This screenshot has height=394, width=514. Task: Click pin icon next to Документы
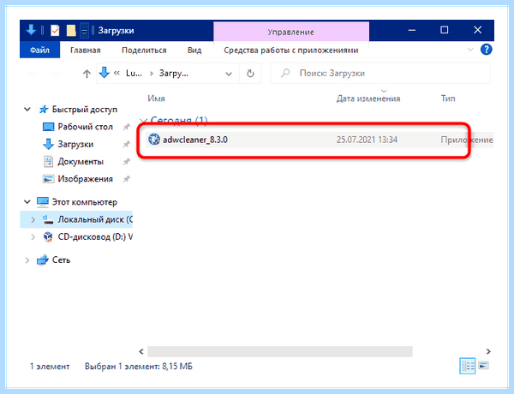126,162
